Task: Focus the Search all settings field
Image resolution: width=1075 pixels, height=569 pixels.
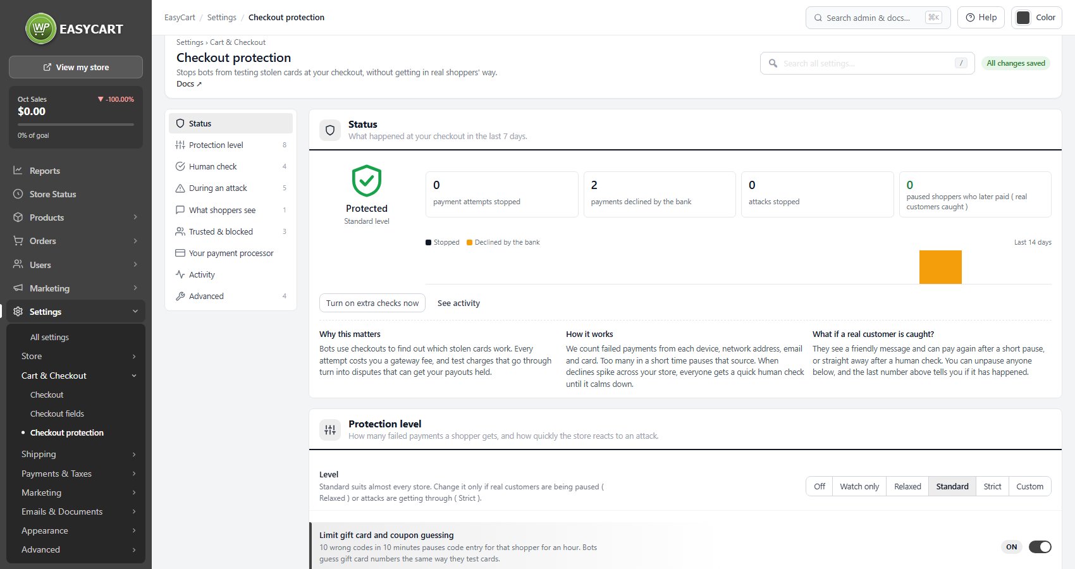Action: click(868, 63)
